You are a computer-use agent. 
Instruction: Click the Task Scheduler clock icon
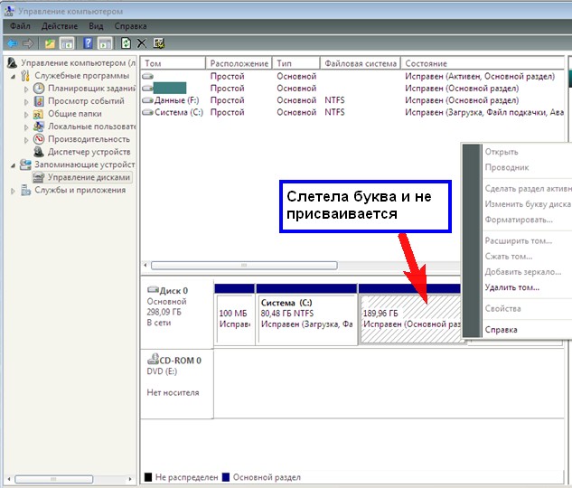pyautogui.click(x=39, y=89)
